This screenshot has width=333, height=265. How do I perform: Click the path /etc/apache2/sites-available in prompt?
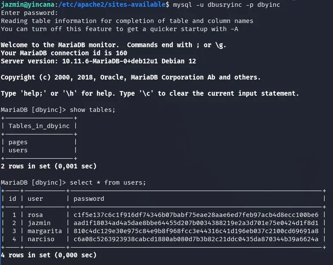(112, 4)
